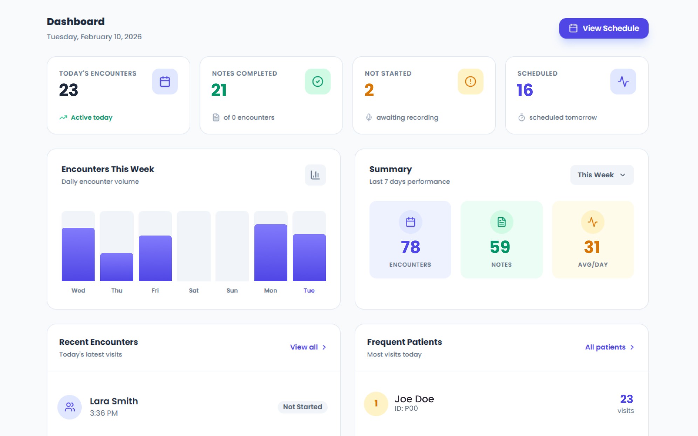Select the 78 Encounters summary tile
698x436 pixels.
point(410,240)
